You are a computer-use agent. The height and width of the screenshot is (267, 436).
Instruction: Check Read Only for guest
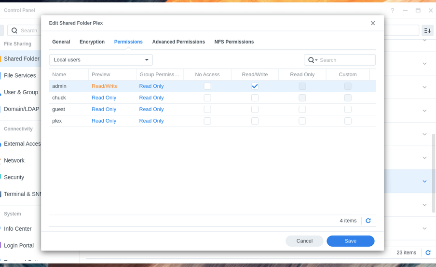point(302,110)
